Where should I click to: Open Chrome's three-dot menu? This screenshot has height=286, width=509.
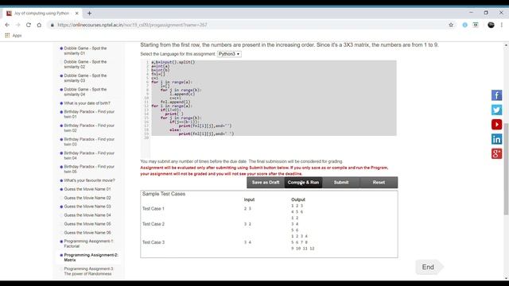point(502,25)
